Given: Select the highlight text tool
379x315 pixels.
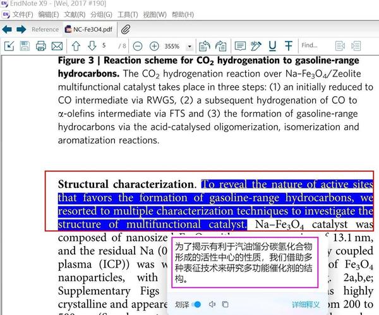Looking at the screenshot, I should click(256, 46).
